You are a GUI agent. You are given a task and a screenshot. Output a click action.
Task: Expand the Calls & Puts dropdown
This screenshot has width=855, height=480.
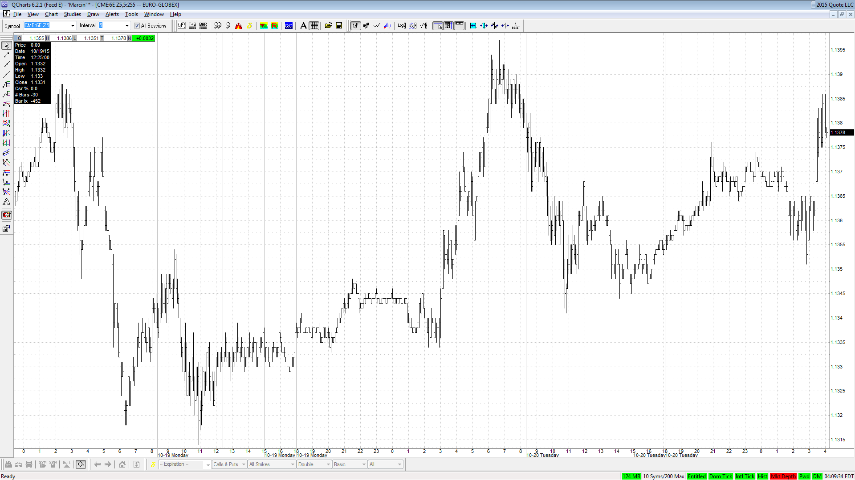(x=244, y=465)
